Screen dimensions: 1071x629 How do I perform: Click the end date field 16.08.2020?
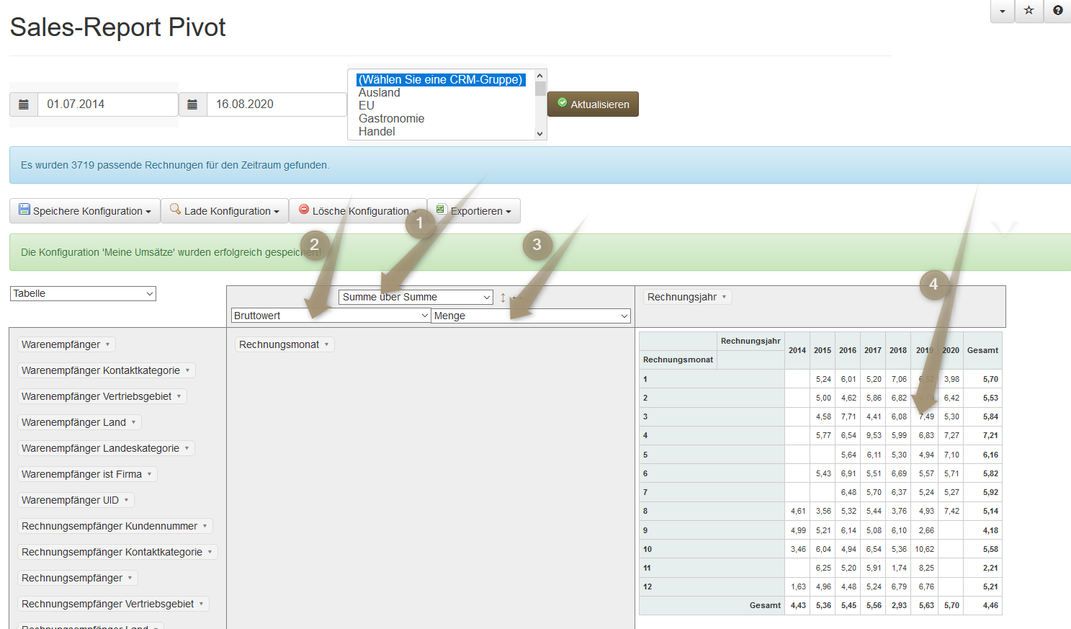click(276, 104)
